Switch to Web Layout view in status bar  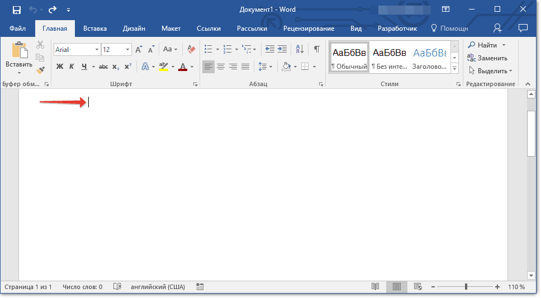coord(417,287)
